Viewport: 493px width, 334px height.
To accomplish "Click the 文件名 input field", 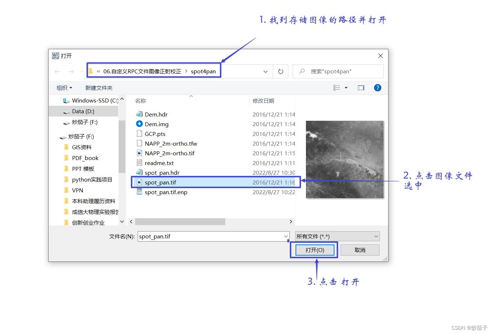I will click(x=213, y=236).
